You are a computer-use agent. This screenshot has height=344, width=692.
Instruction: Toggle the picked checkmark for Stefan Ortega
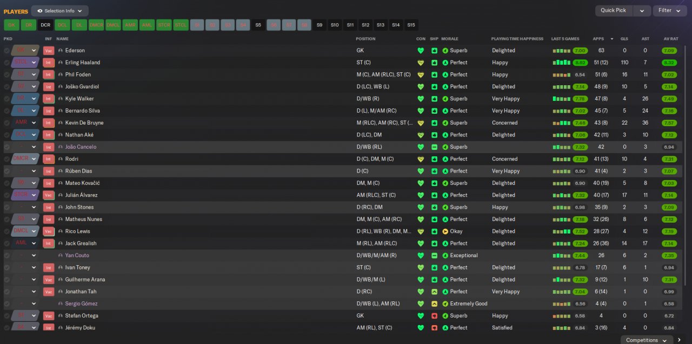[x=7, y=316]
